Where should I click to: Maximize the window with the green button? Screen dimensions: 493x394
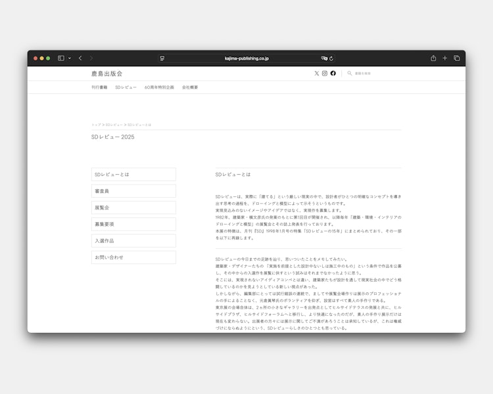48,58
